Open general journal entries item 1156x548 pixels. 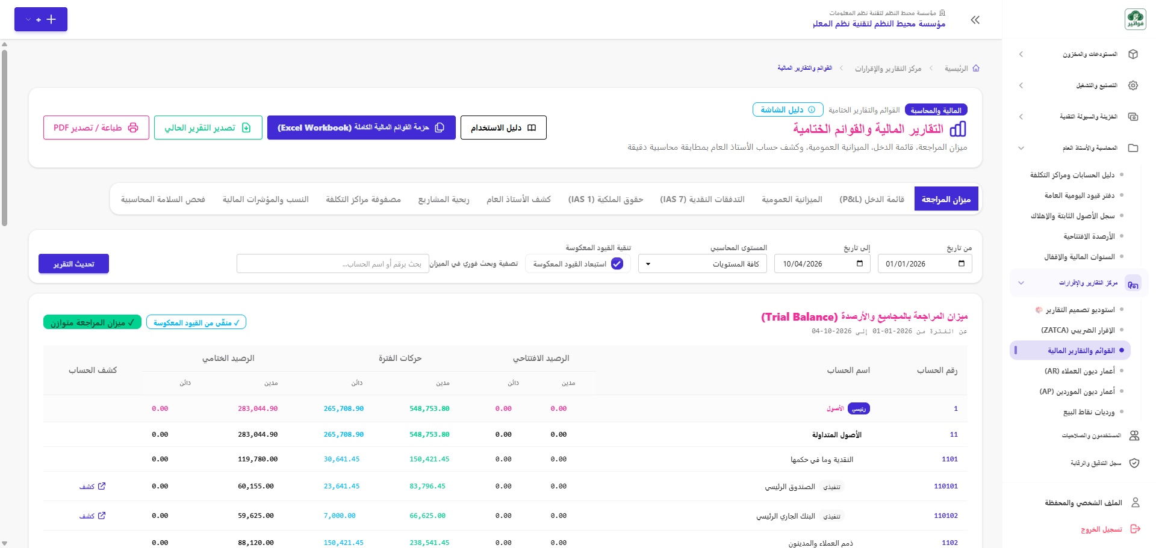coord(1080,195)
